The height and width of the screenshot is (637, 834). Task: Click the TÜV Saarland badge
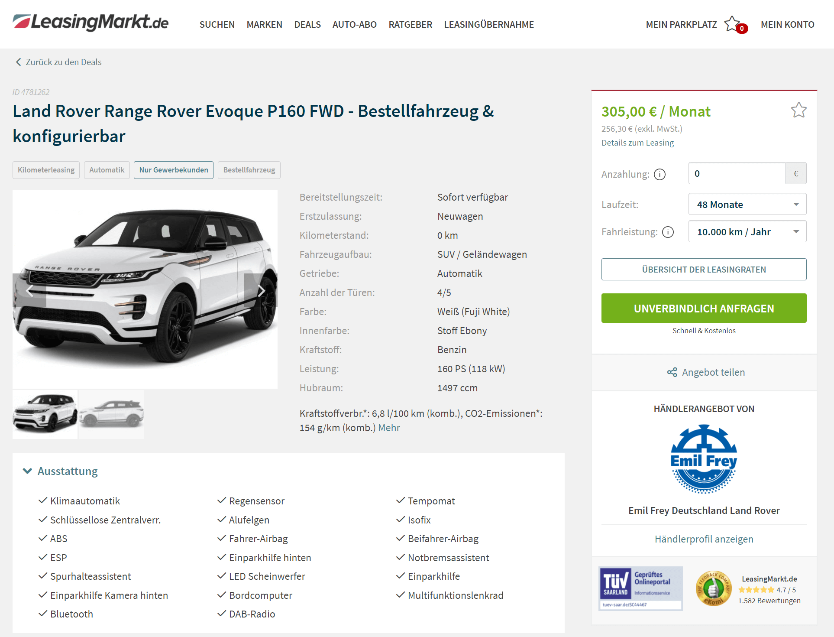coord(640,588)
